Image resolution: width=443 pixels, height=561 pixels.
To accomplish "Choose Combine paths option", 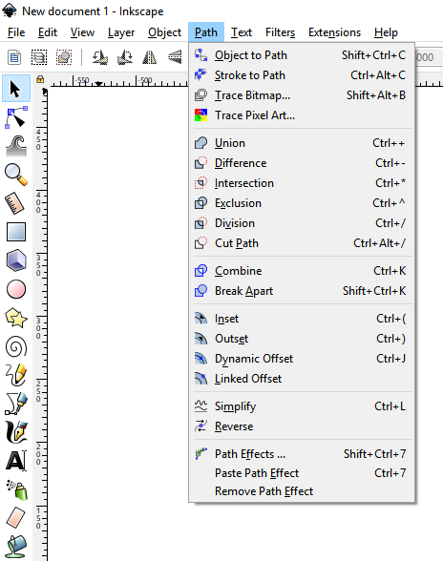I will pyautogui.click(x=302, y=271).
